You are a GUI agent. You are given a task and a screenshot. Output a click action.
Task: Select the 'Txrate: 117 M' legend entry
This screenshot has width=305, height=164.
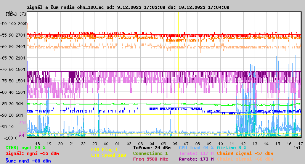pyautogui.click(x=196, y=153)
